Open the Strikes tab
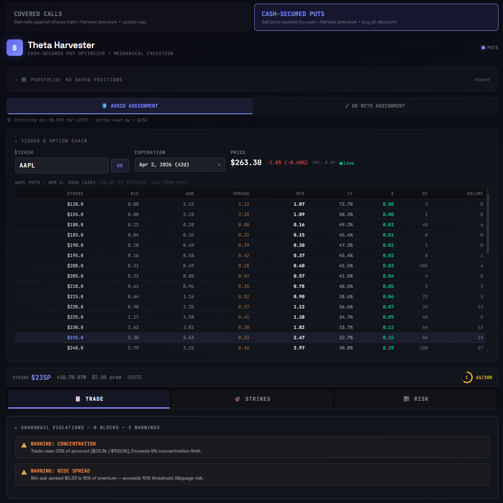 252,399
